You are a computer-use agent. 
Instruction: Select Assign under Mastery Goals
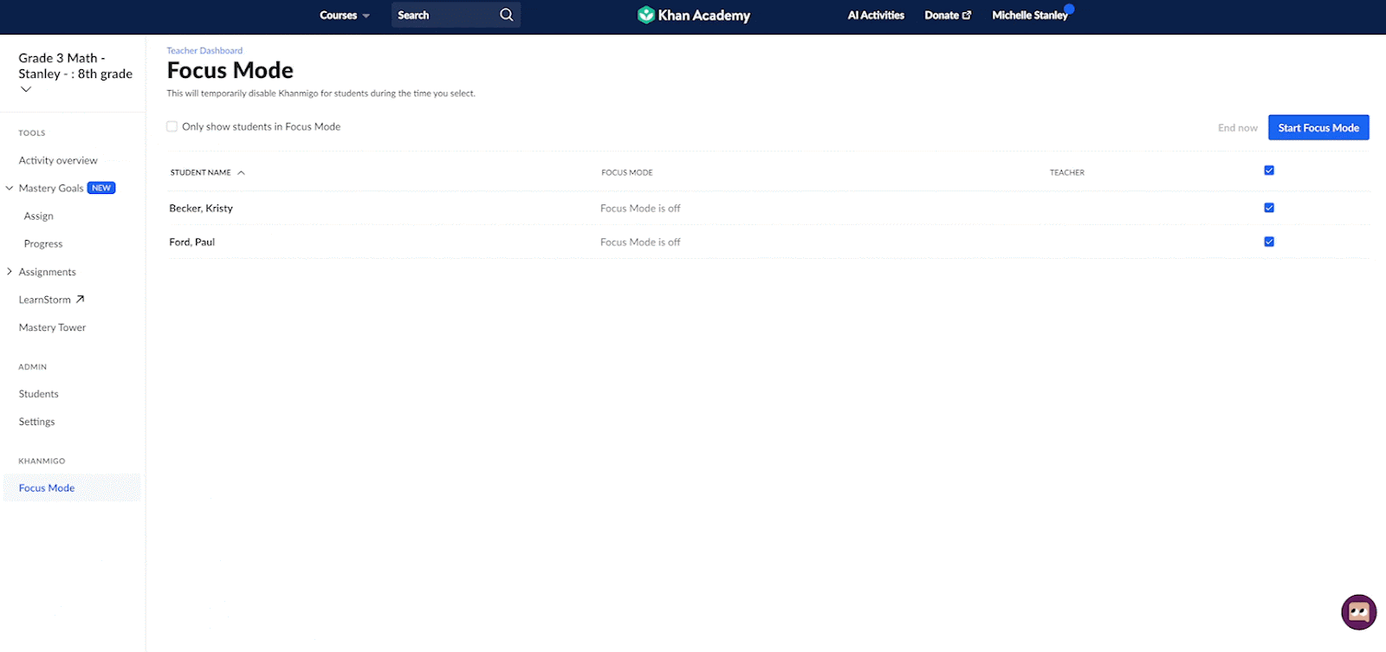coord(39,216)
